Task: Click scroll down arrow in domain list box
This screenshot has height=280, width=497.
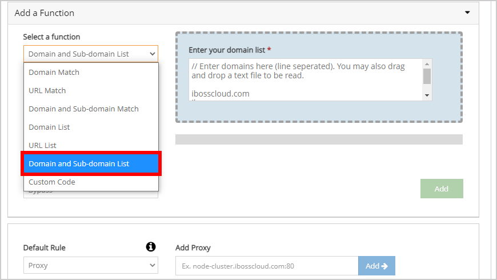Action: (x=427, y=95)
